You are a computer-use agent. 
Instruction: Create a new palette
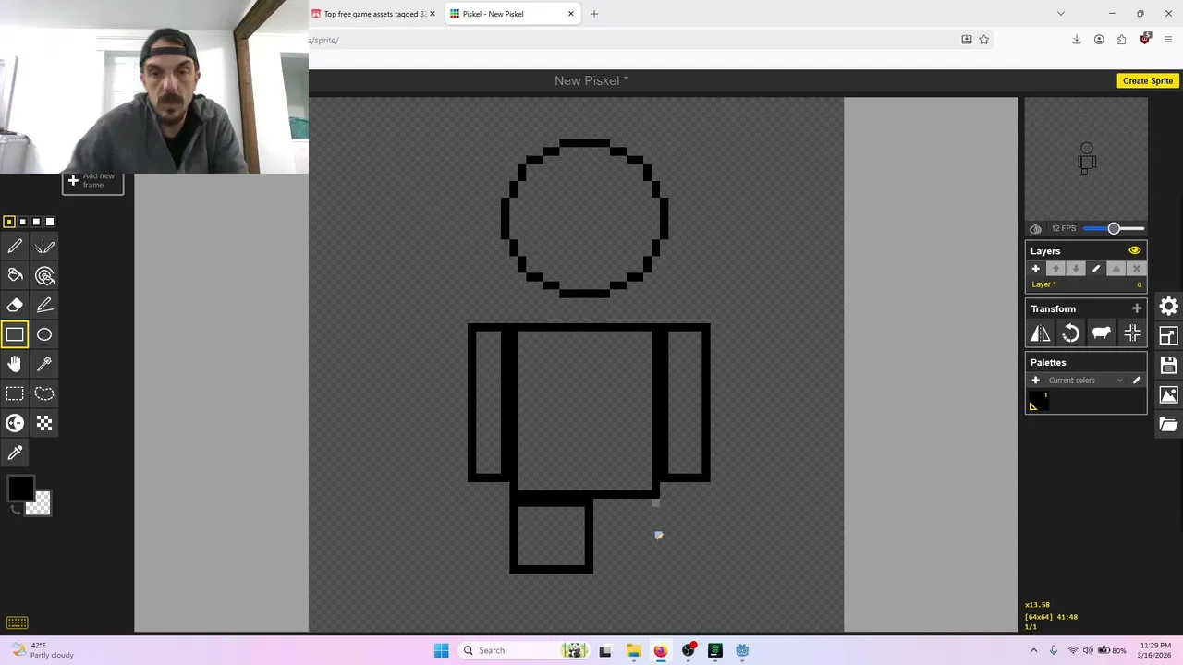click(x=1035, y=381)
